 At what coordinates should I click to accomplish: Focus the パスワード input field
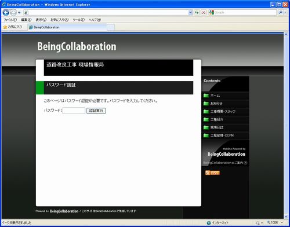(x=74, y=111)
